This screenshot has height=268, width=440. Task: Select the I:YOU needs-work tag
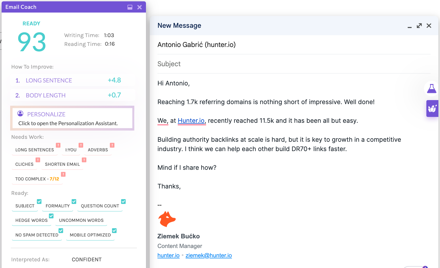71,150
